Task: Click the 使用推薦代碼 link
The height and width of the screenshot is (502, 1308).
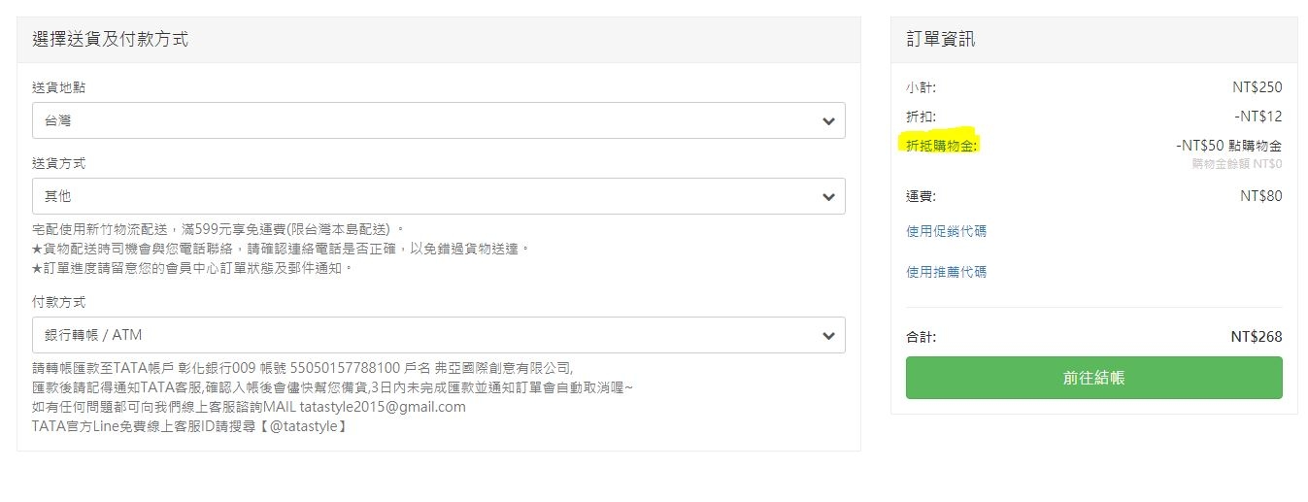Action: 946,272
